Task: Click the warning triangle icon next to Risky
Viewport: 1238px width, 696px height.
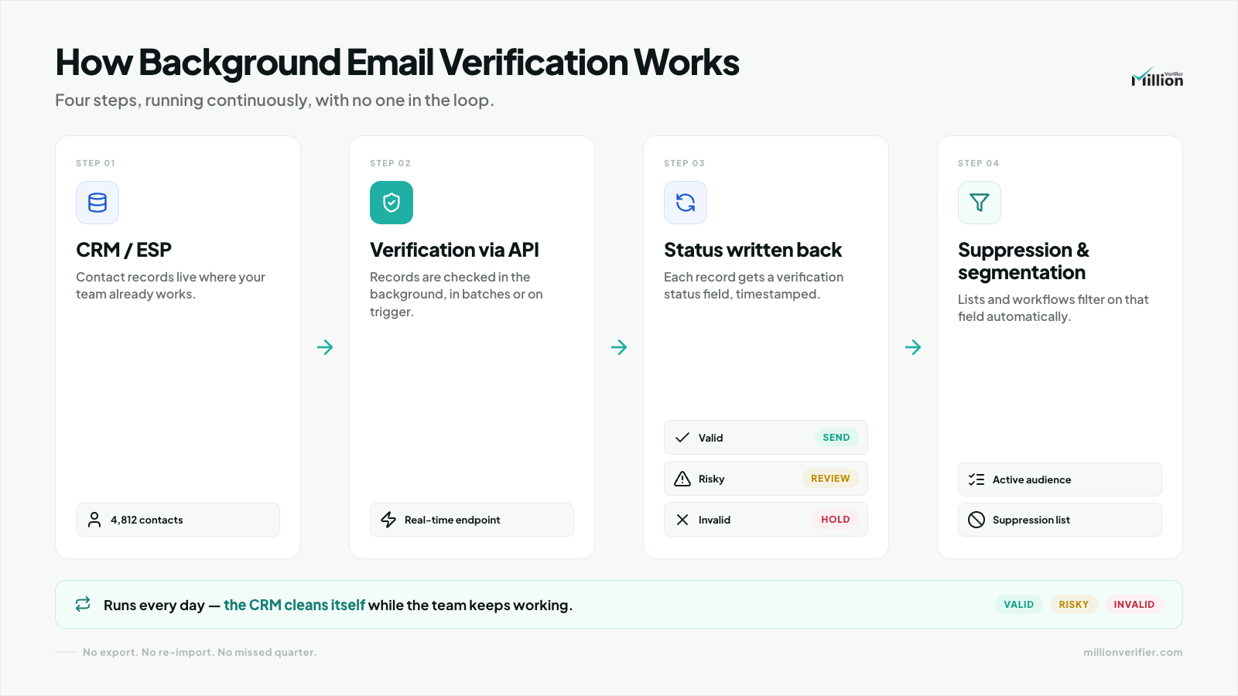Action: tap(682, 479)
